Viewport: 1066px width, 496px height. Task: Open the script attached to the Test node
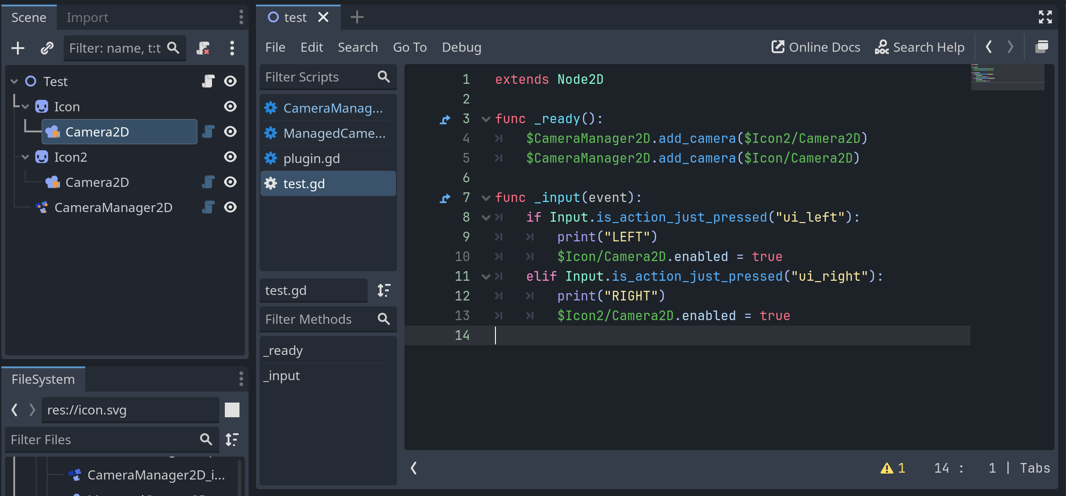pyautogui.click(x=208, y=82)
